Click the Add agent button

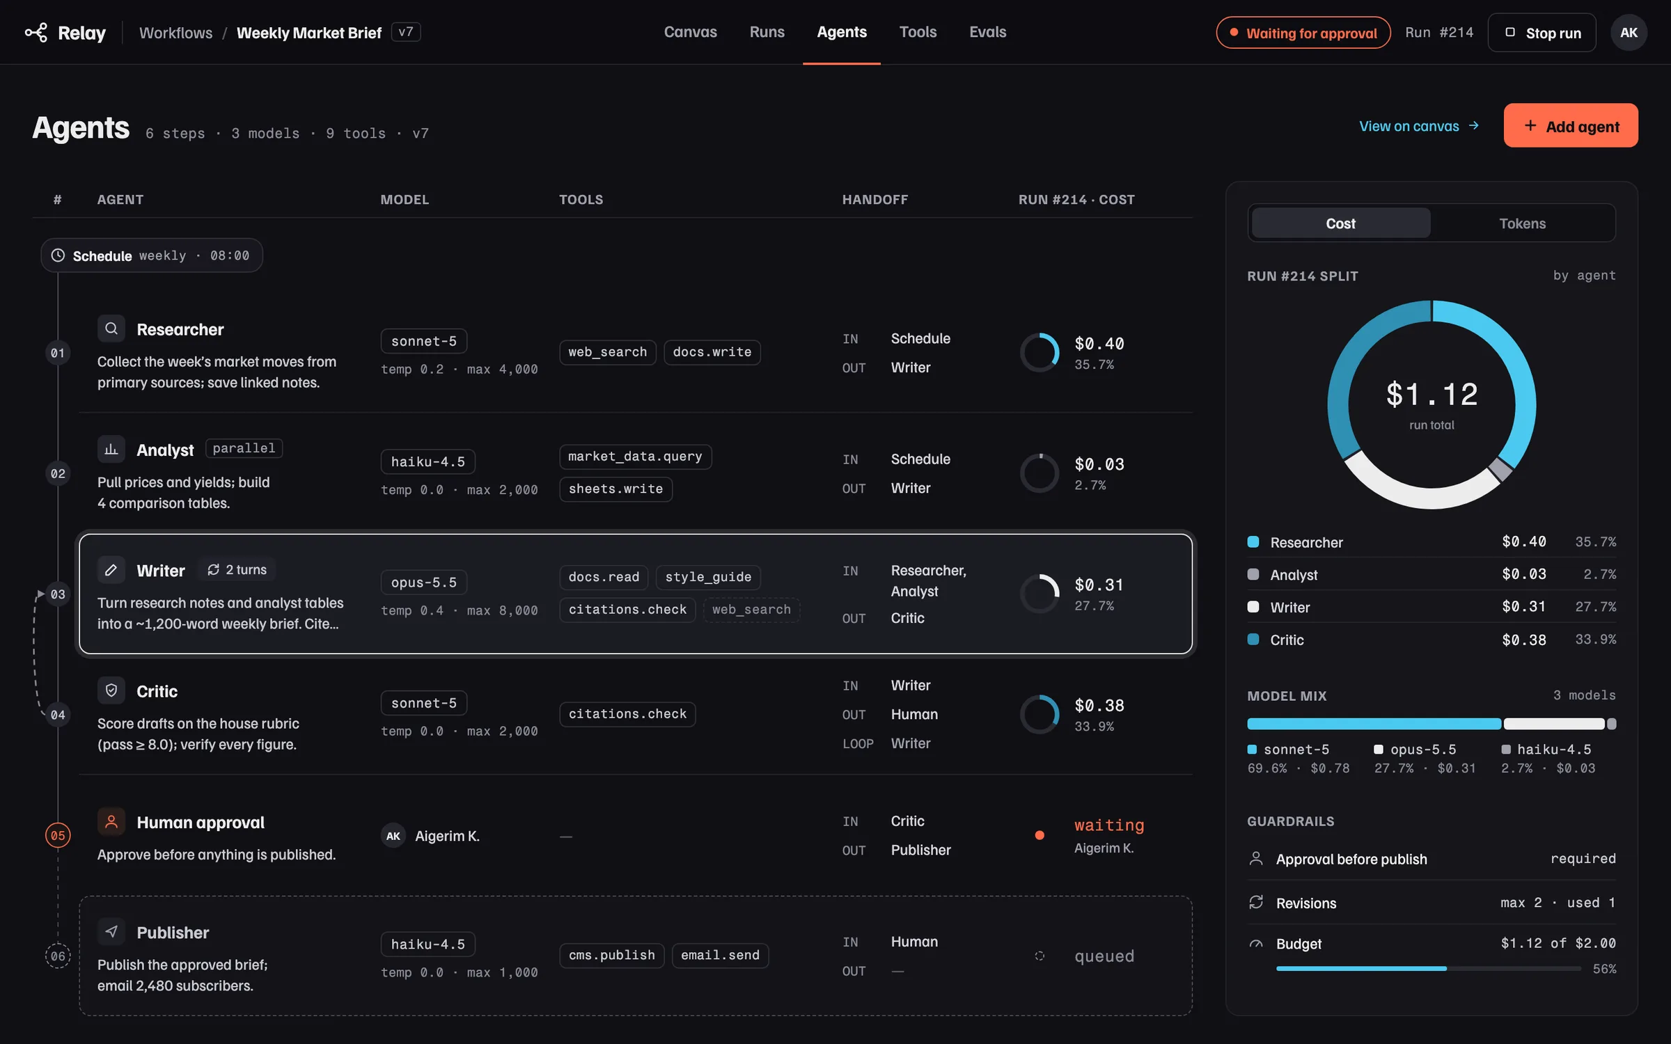pyautogui.click(x=1571, y=126)
